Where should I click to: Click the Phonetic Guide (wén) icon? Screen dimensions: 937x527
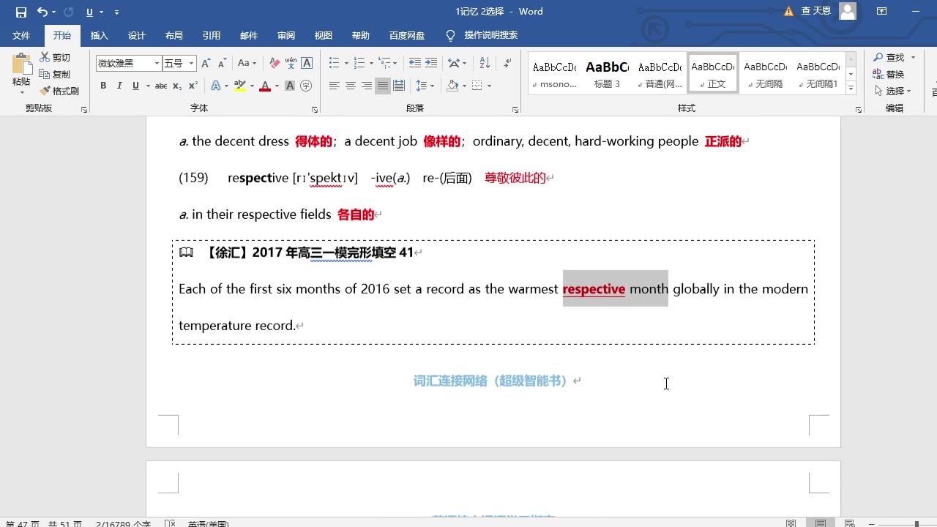(291, 64)
